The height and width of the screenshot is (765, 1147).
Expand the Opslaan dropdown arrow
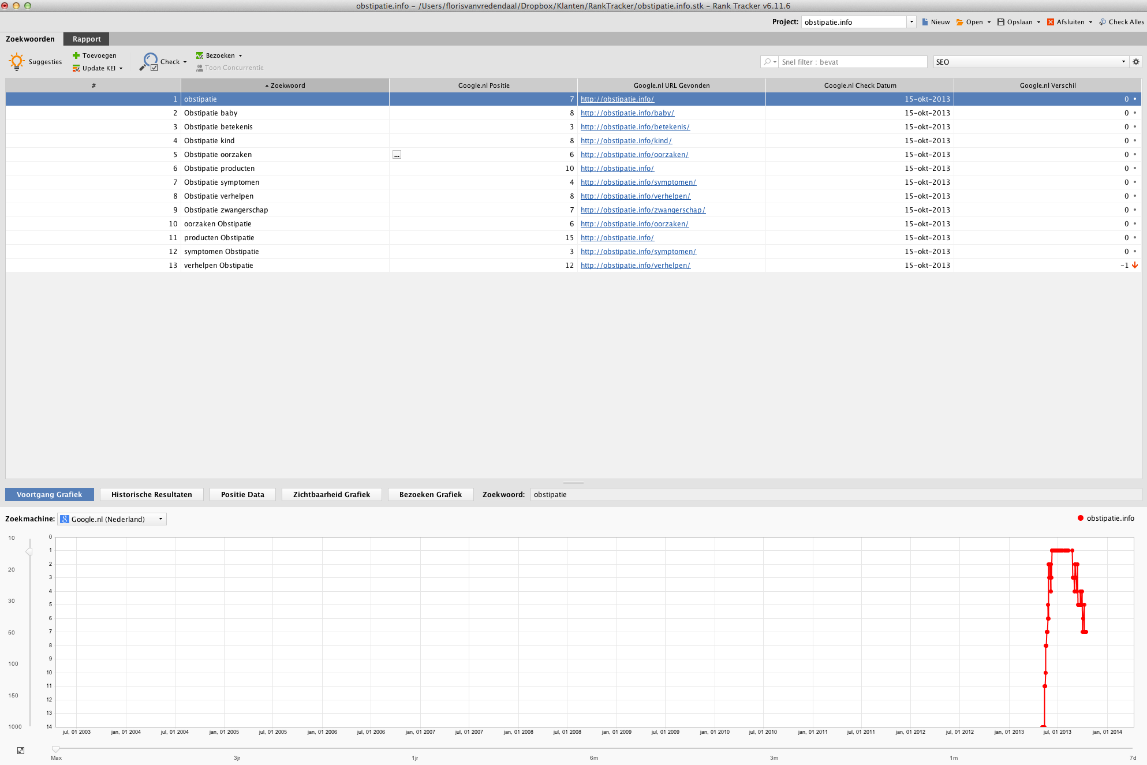(1038, 23)
